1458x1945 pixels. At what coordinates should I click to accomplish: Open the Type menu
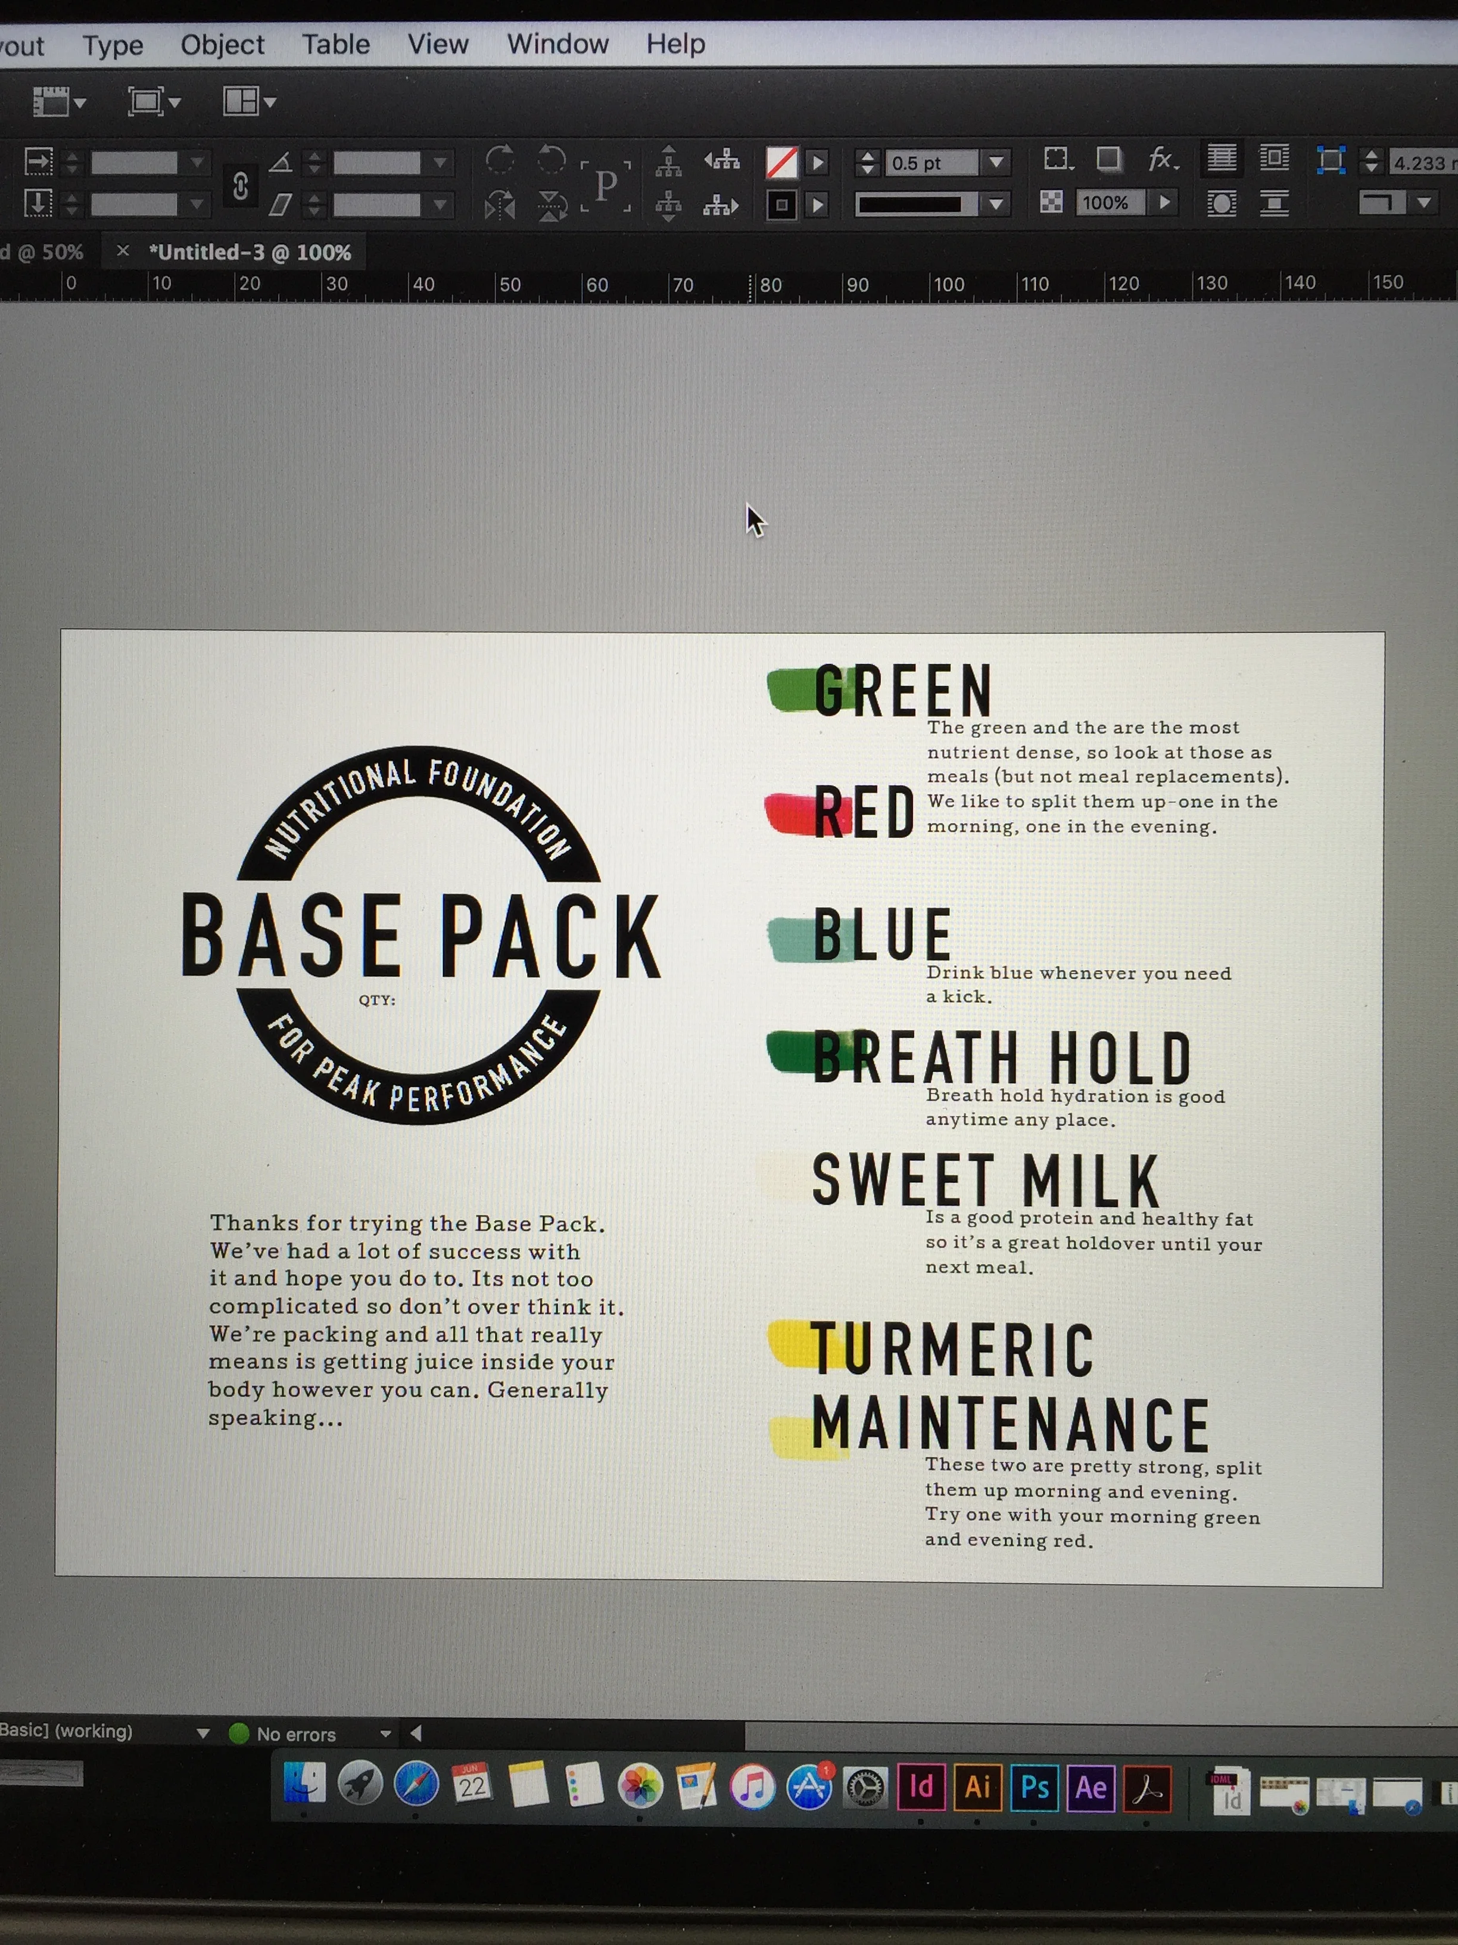[113, 45]
